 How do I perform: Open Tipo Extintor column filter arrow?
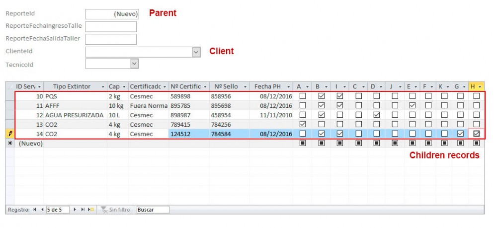coord(103,87)
